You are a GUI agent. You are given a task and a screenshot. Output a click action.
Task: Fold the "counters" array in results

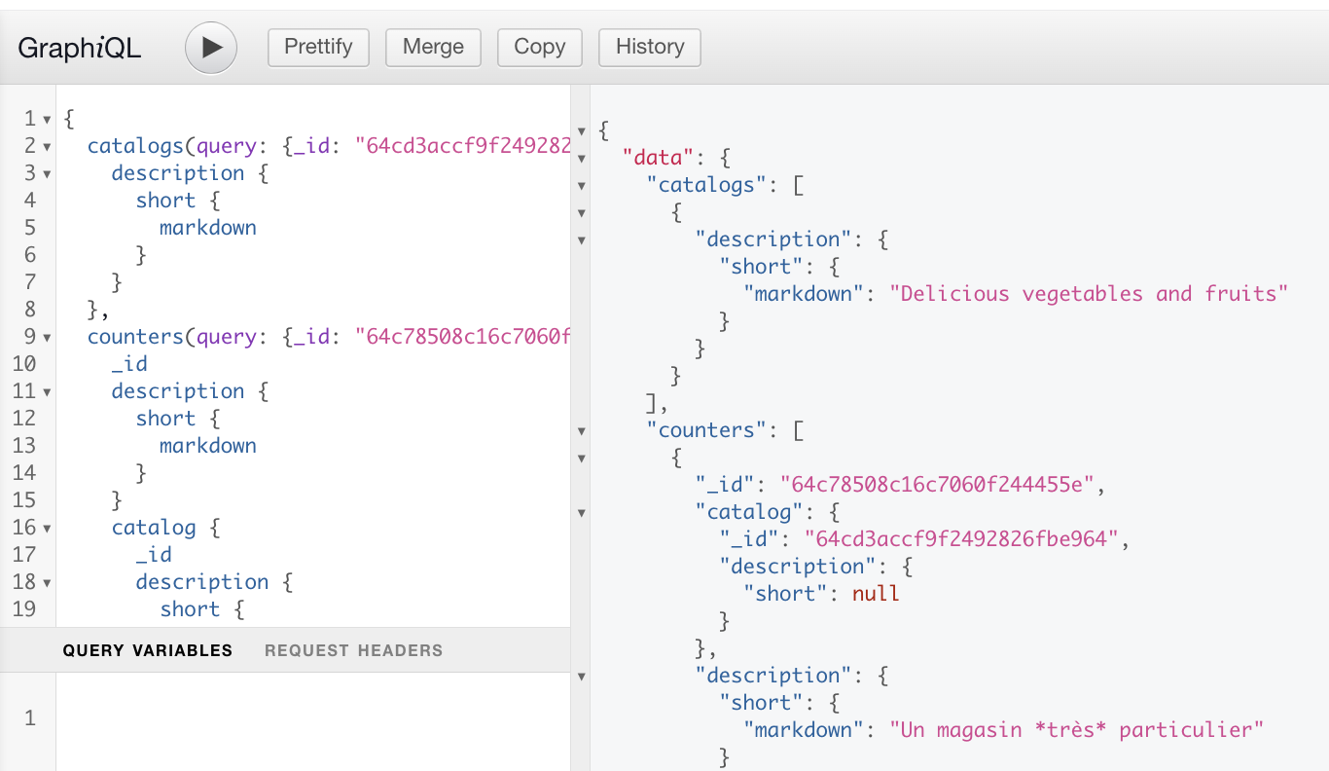582,431
